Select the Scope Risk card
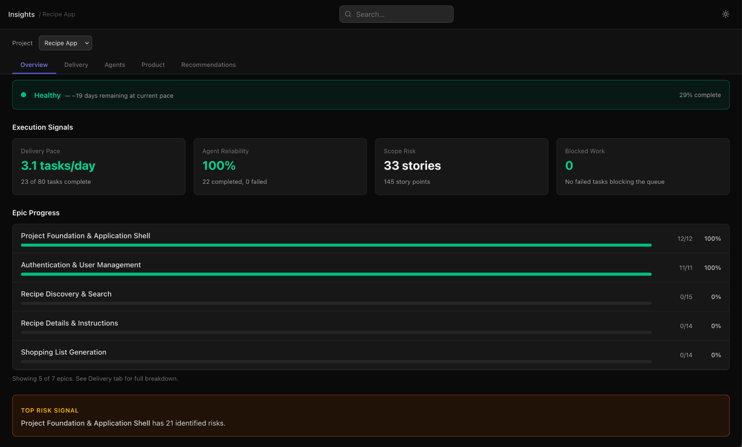The height and width of the screenshot is (447, 742). click(x=462, y=166)
